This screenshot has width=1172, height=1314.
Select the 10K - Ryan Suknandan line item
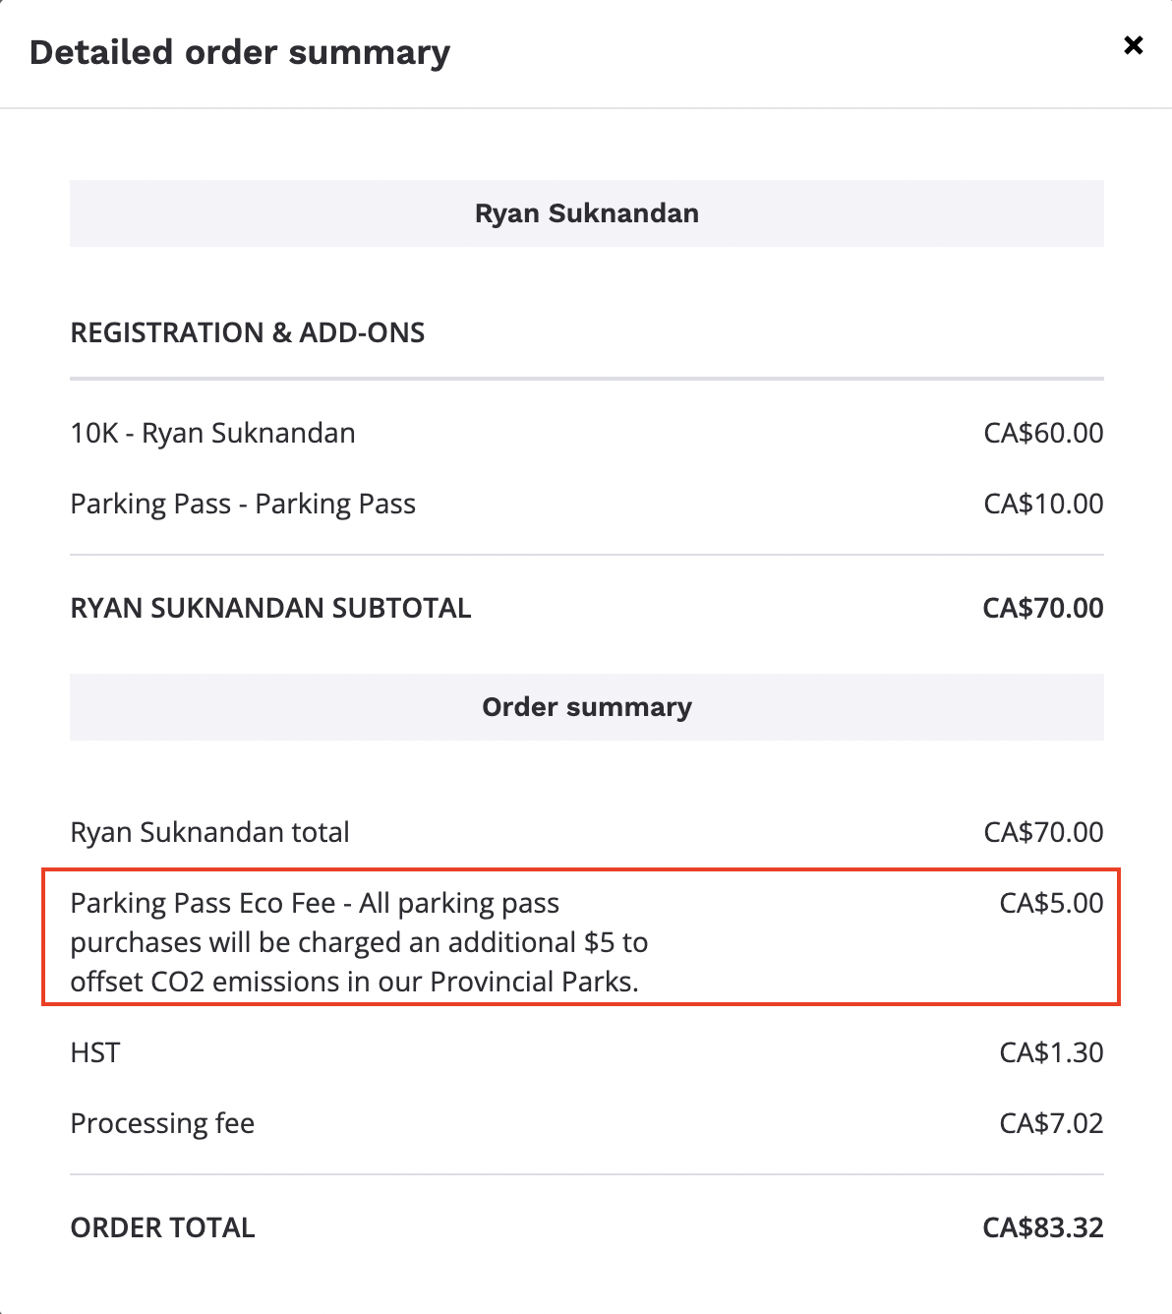pos(213,433)
